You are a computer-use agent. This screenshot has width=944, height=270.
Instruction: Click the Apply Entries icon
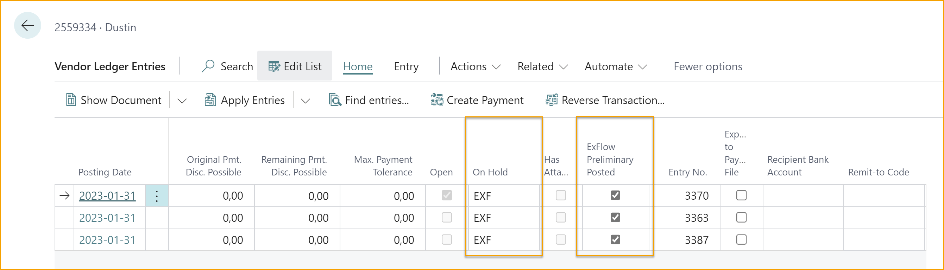(210, 100)
